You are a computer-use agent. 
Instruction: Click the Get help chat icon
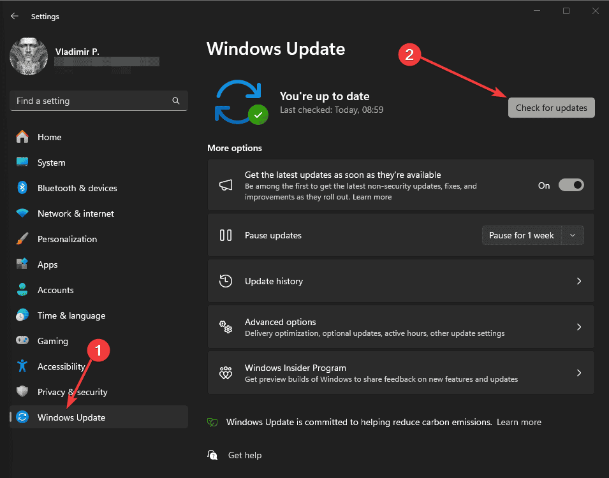[x=212, y=455]
